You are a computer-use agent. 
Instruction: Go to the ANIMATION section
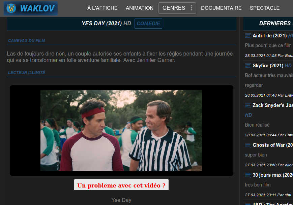click(x=140, y=8)
